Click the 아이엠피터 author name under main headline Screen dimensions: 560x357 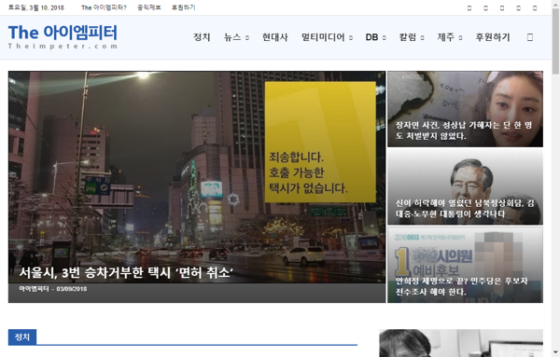[34, 289]
